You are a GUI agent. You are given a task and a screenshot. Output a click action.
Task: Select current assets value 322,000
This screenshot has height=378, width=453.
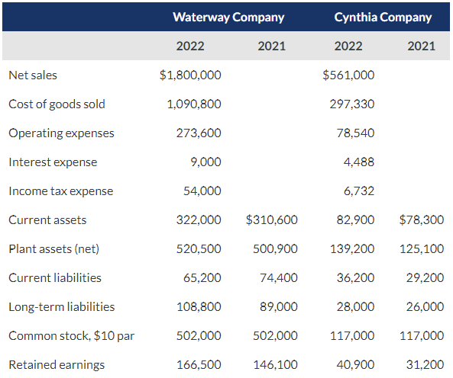click(x=199, y=220)
